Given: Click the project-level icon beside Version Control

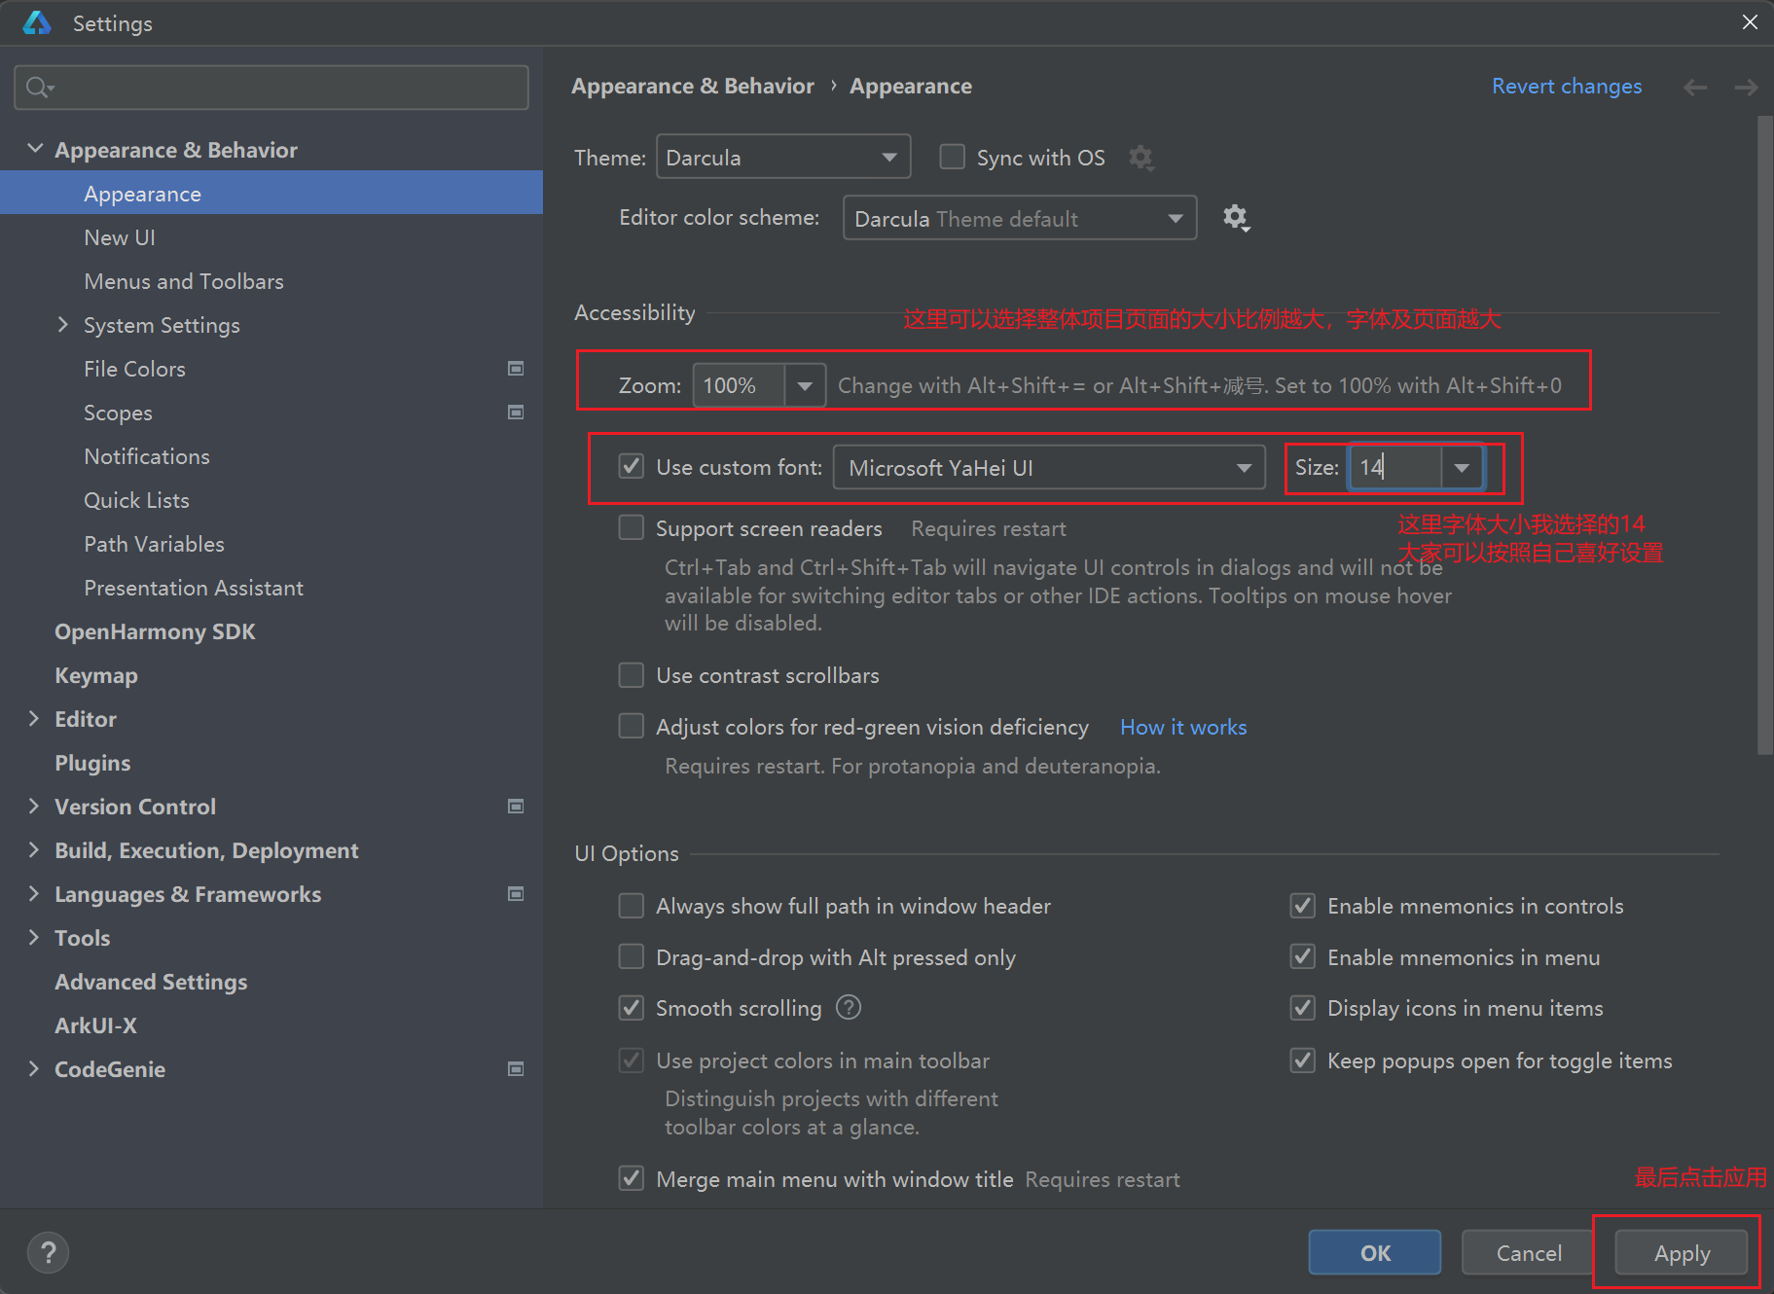Looking at the screenshot, I should [516, 807].
